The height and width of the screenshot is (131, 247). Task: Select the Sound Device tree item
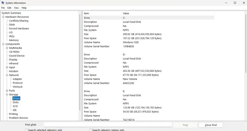[x=17, y=56]
